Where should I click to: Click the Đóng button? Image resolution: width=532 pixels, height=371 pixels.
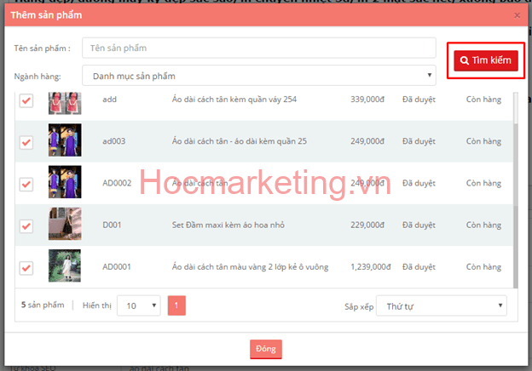[265, 349]
